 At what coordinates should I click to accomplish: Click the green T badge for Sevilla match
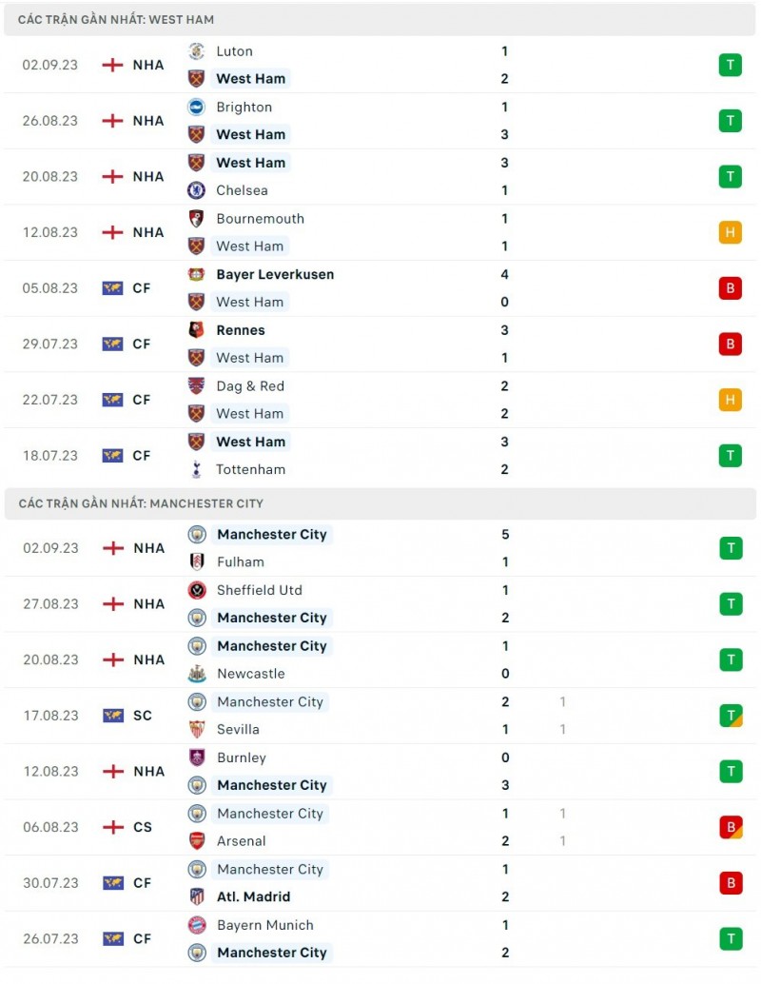pos(730,716)
